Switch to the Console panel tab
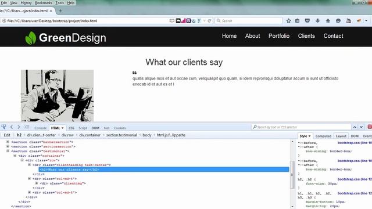 (40, 128)
